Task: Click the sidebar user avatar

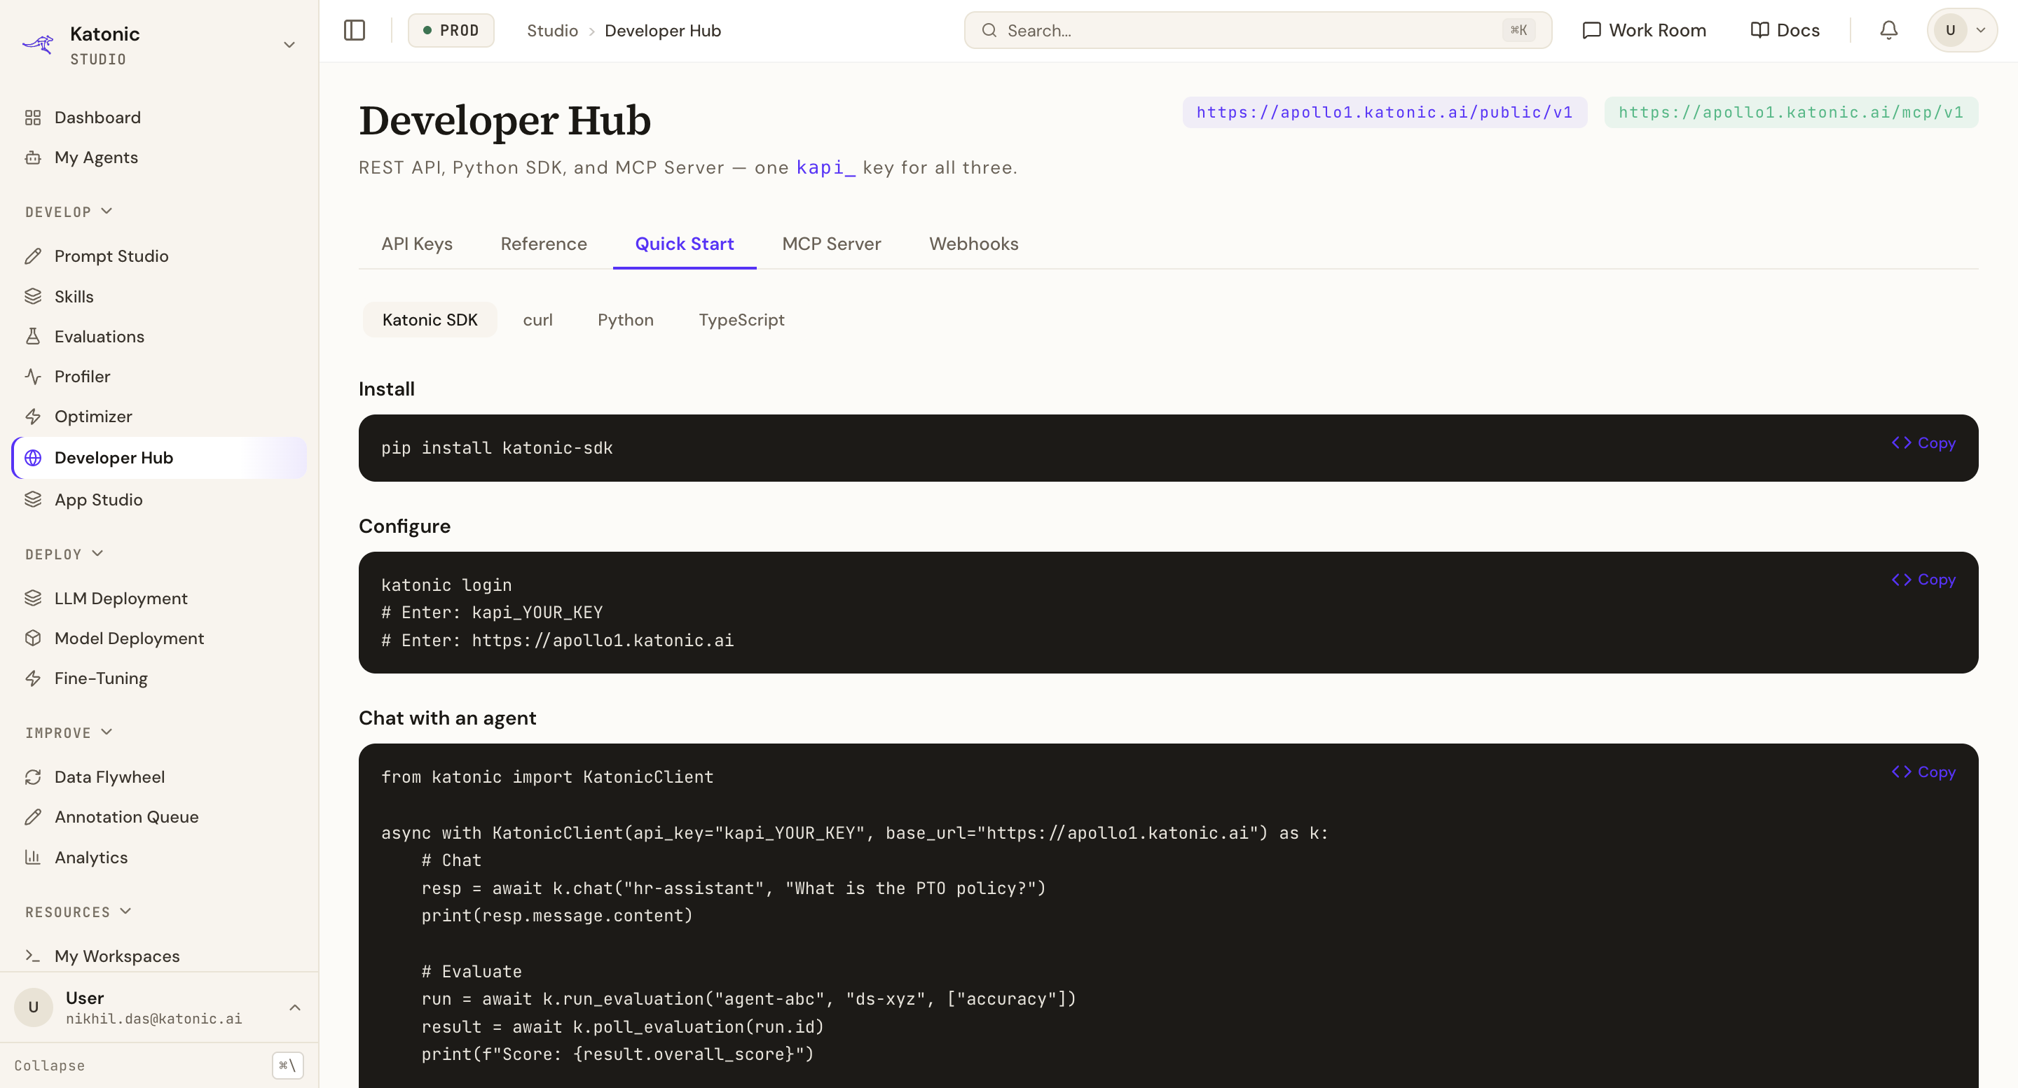Action: click(x=34, y=1007)
